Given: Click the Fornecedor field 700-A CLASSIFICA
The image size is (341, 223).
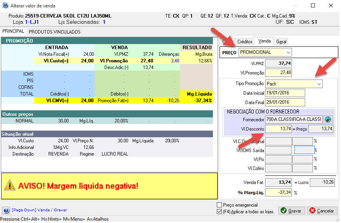Looking at the screenshot, I should [294, 119].
